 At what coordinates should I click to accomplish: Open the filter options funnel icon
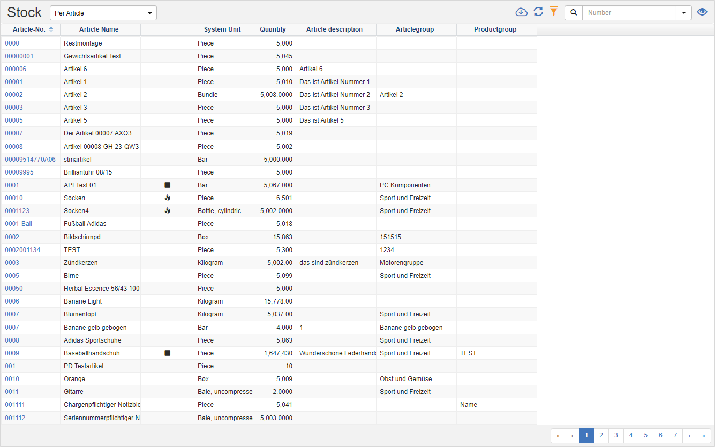[553, 11]
